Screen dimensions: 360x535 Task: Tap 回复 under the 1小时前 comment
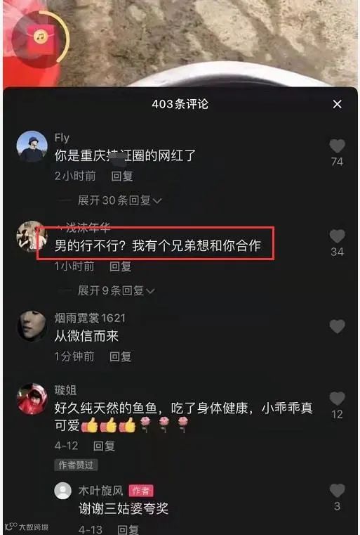click(x=120, y=266)
